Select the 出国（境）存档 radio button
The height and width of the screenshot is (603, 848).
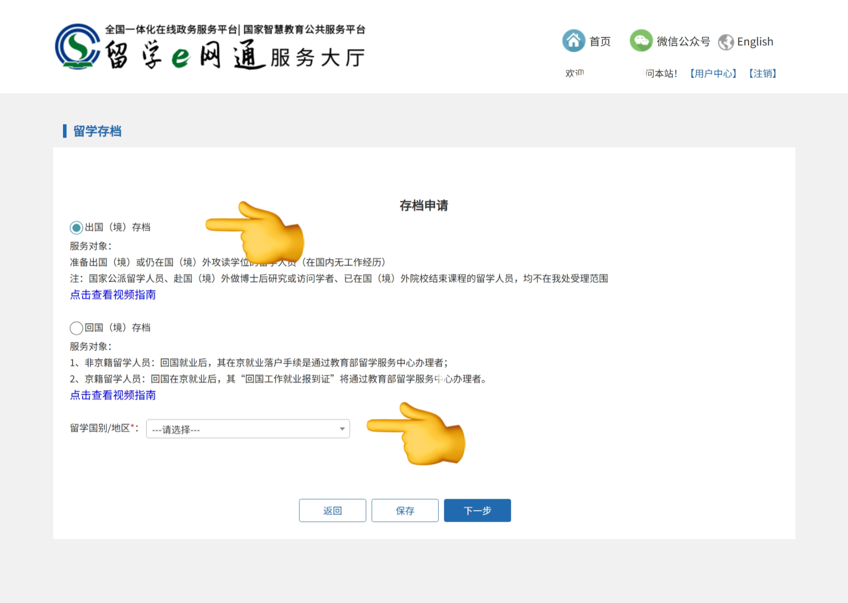point(76,228)
